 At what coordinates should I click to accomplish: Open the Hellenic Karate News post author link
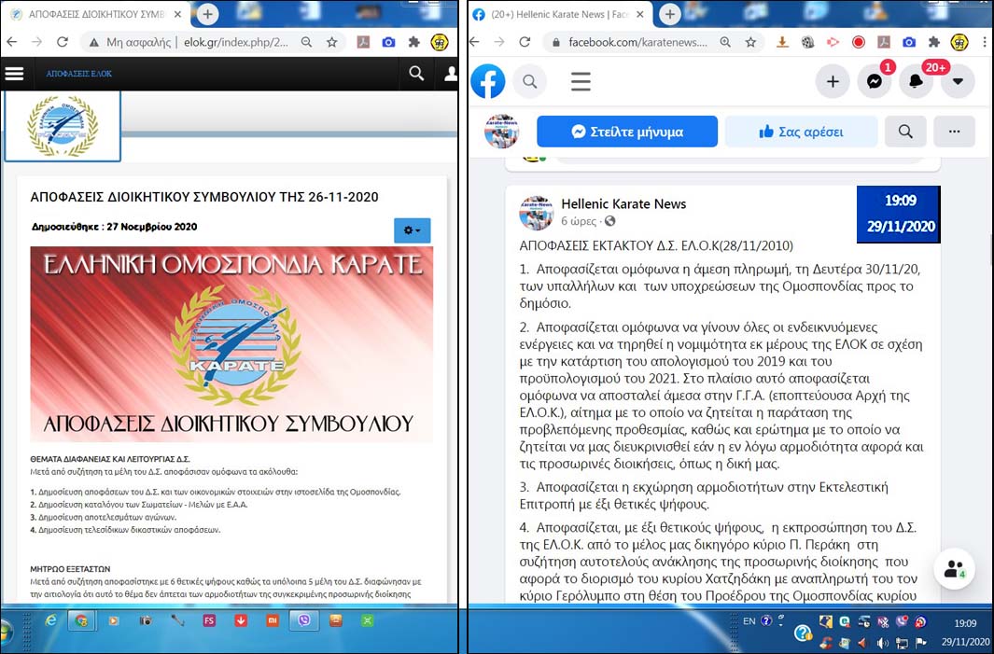point(623,203)
